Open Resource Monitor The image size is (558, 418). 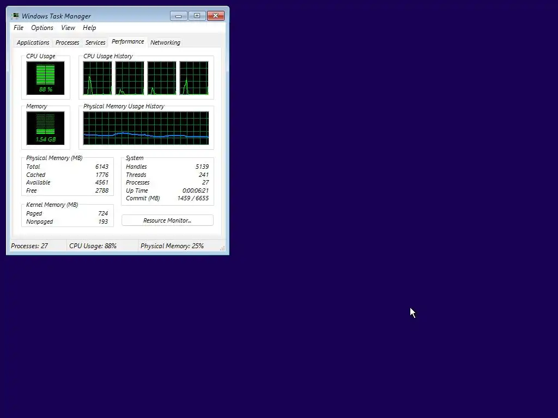[168, 220]
